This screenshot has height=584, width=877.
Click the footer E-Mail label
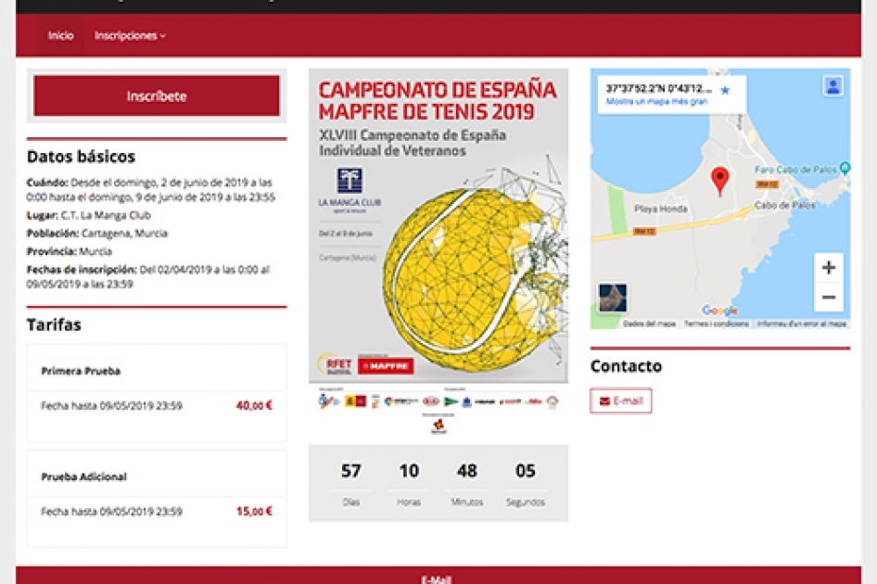pyautogui.click(x=437, y=579)
